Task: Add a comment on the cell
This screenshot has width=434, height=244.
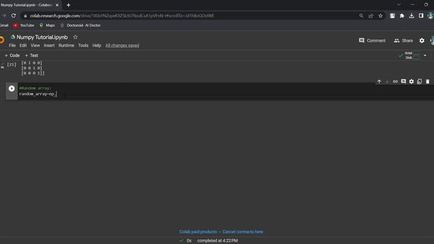Action: (x=403, y=81)
